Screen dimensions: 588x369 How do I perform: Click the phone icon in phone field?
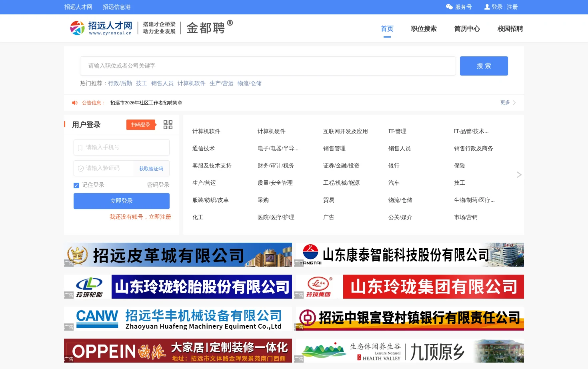pyautogui.click(x=80, y=148)
